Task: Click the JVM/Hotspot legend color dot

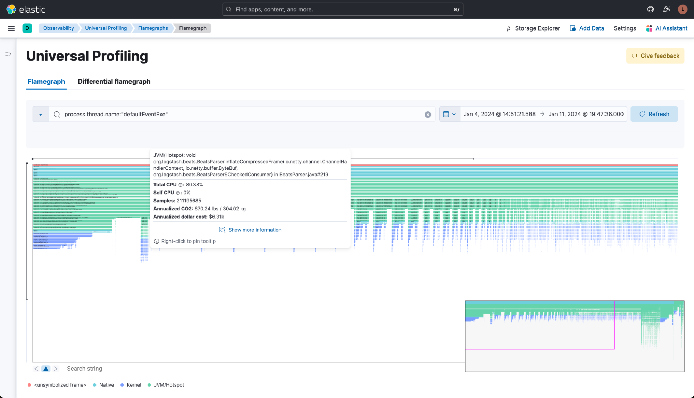Action: tap(149, 385)
